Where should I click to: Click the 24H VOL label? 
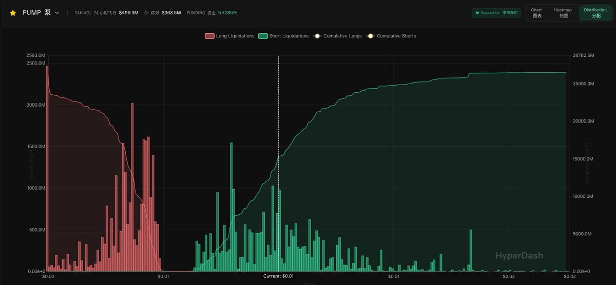pyautogui.click(x=83, y=13)
